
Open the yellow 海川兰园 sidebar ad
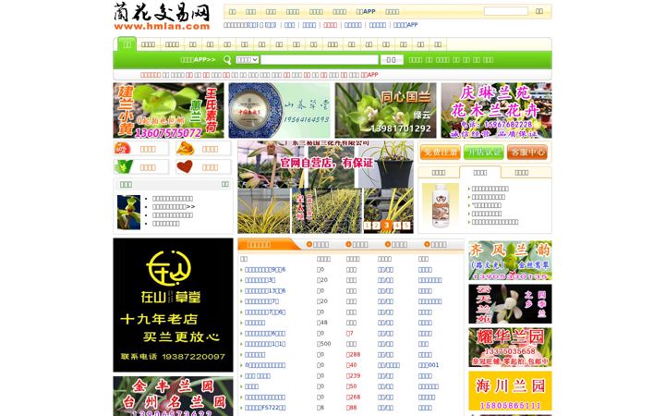click(x=510, y=391)
